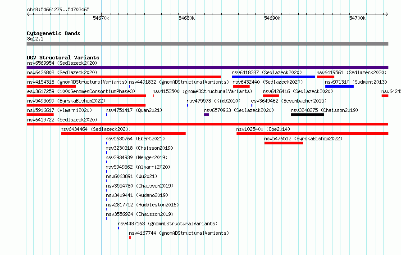Open nsv5493099 (ByrskaBishop2022) label
401x255 pixels.
(x=66, y=101)
